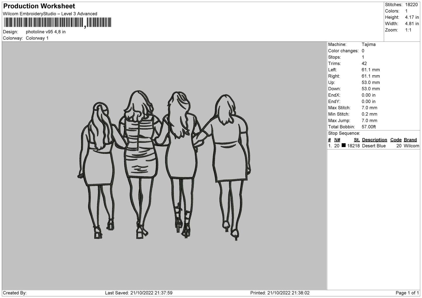Click the Width value 4.81 in

coord(412,24)
